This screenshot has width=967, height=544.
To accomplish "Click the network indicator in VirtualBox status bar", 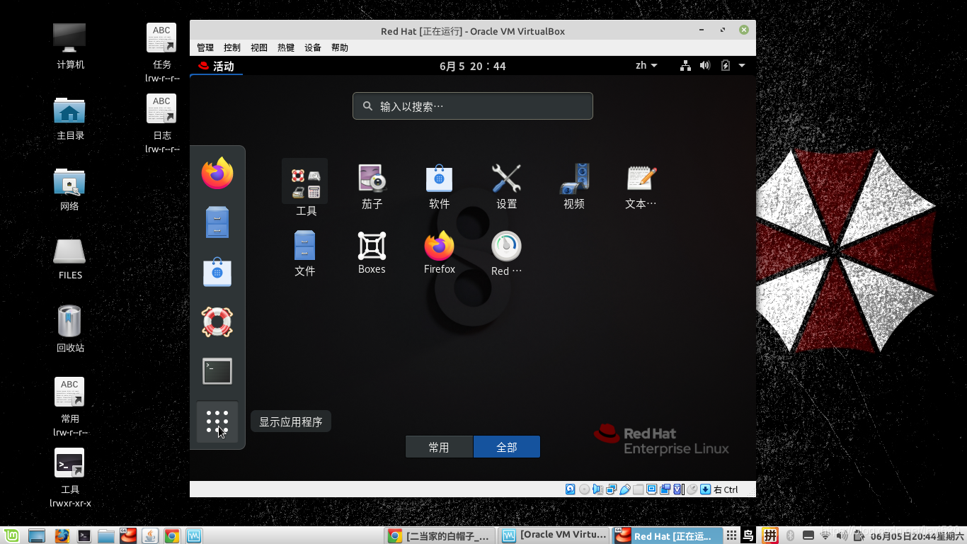I will [611, 489].
